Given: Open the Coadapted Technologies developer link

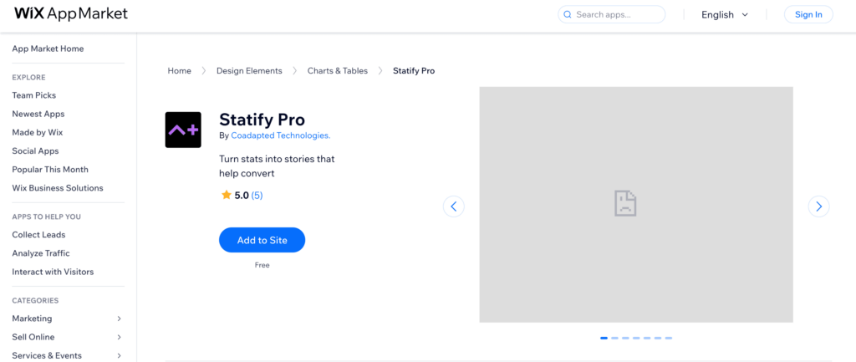Looking at the screenshot, I should (x=281, y=135).
